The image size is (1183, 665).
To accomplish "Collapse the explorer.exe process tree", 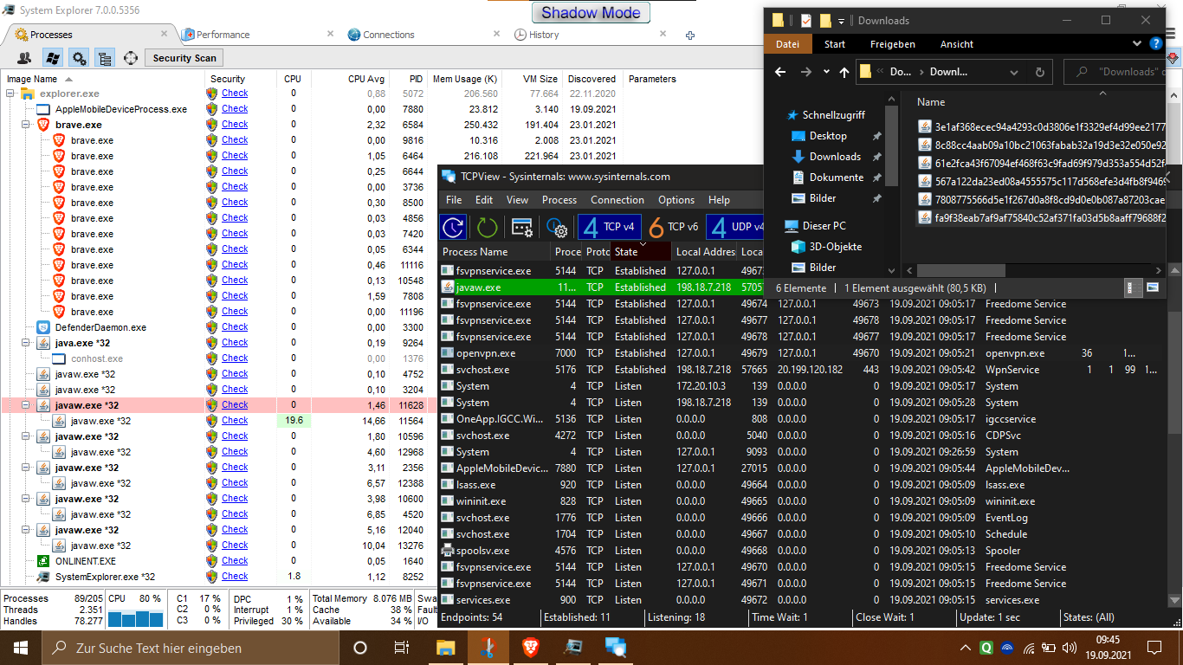I will [12, 94].
